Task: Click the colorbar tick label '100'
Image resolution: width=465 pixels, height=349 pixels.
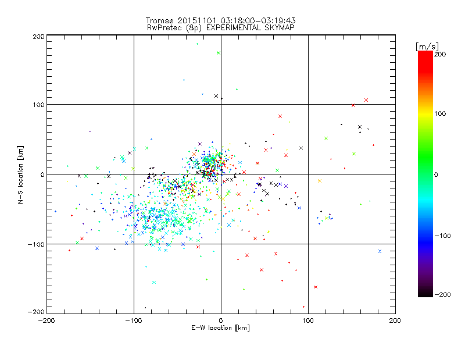Action: click(440, 113)
